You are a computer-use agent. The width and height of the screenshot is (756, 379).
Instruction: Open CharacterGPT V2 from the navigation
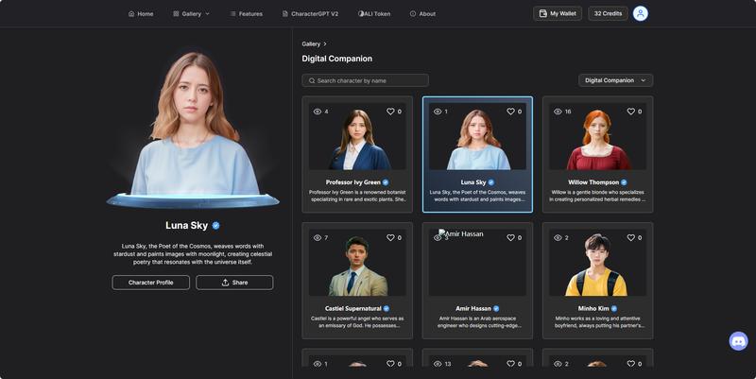pyautogui.click(x=310, y=13)
